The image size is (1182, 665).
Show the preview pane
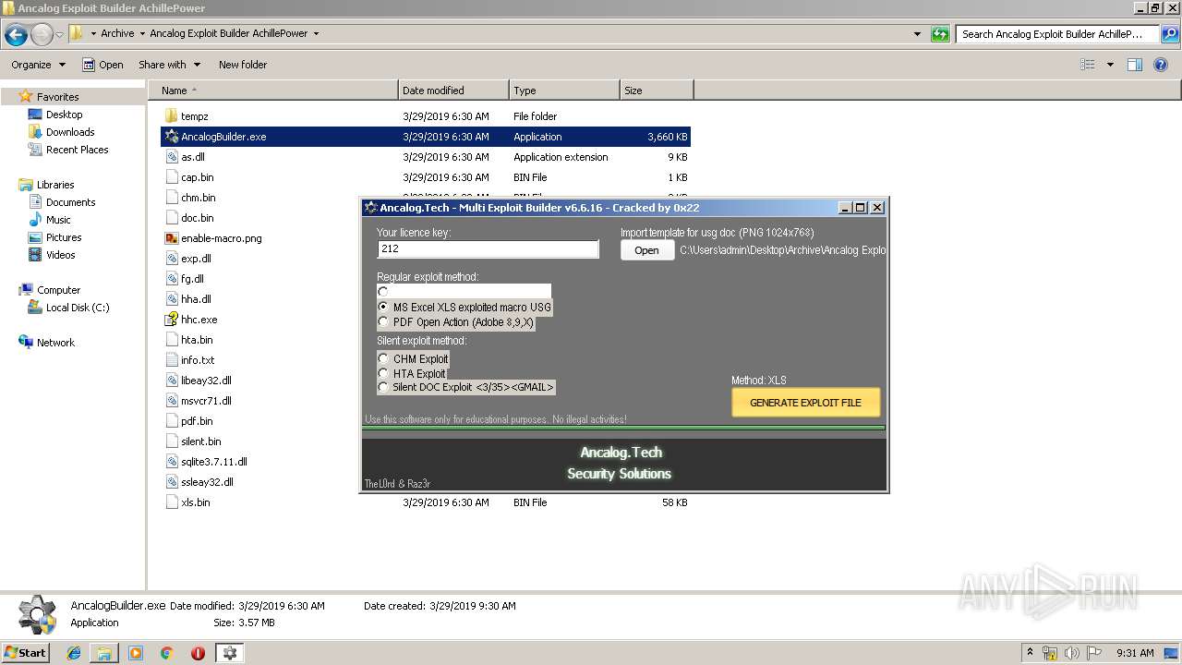1135,65
